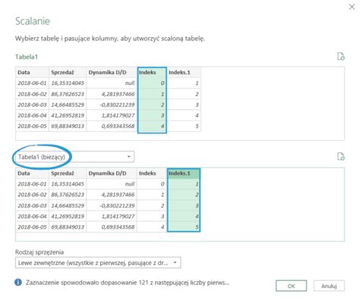Click 4,281937466 cell in bottom table
The height and width of the screenshot is (306, 360).
[112, 195]
